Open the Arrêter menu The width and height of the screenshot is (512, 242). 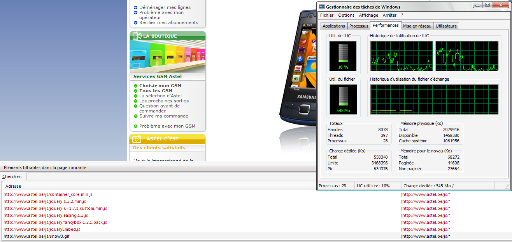pyautogui.click(x=389, y=15)
